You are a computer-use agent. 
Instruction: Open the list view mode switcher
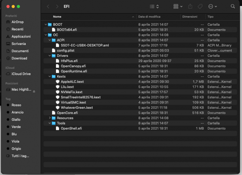point(154,6)
